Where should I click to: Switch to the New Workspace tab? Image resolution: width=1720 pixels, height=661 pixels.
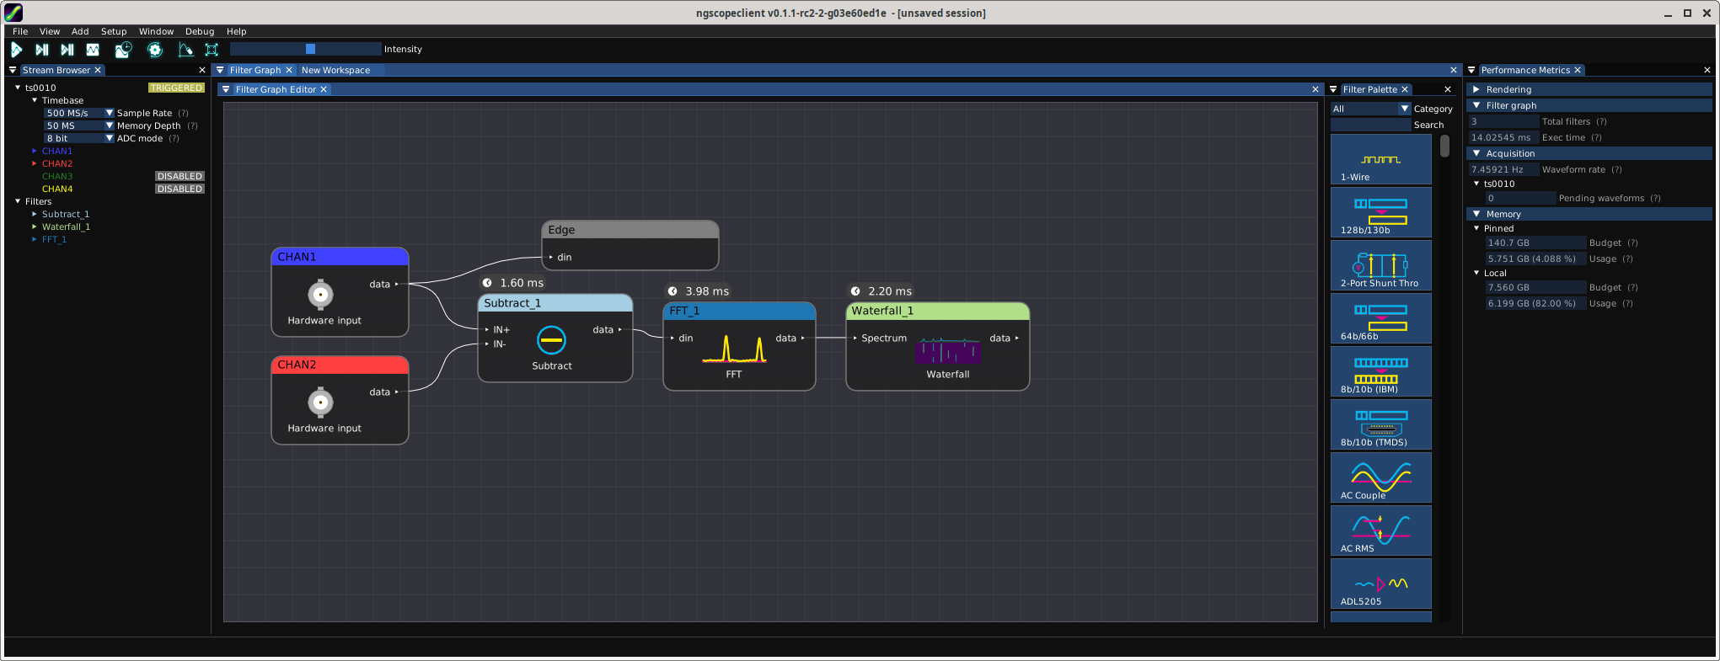335,70
